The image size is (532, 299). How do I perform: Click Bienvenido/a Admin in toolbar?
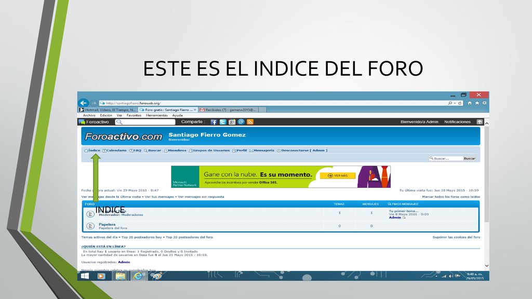(x=419, y=121)
